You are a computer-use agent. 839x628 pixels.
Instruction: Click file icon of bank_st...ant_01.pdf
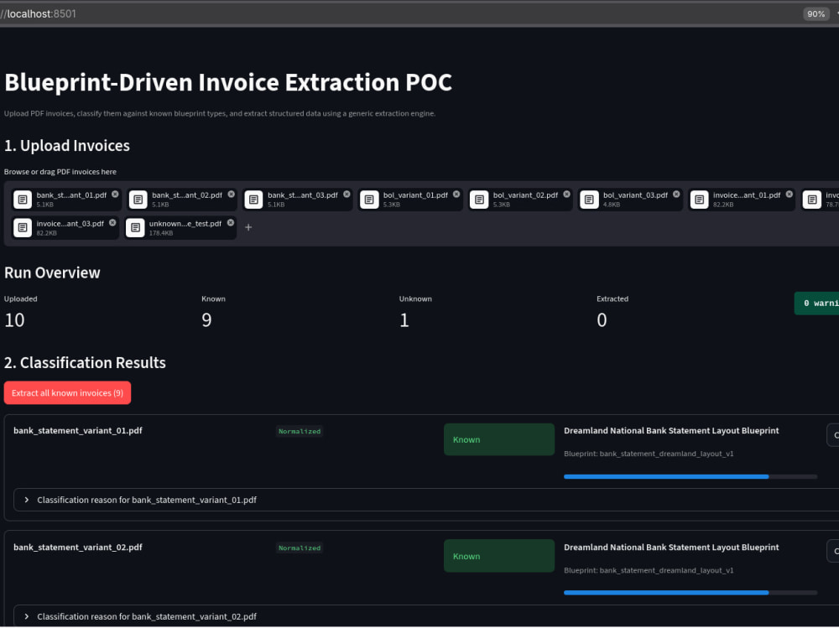click(x=23, y=200)
